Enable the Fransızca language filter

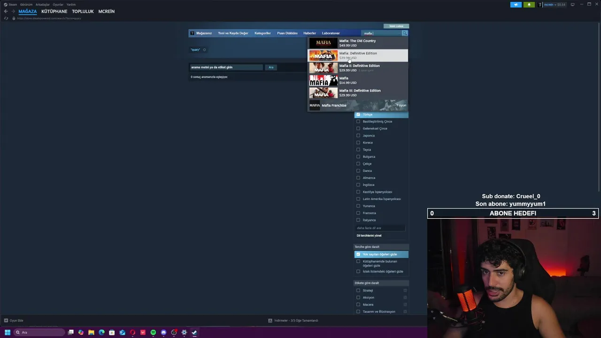tap(358, 213)
